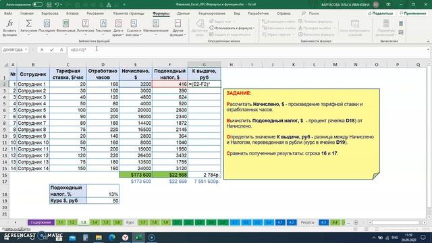This screenshot has width=432, height=243.
Task: Open 'Use in Formula' dropdown
Action: click(232, 28)
